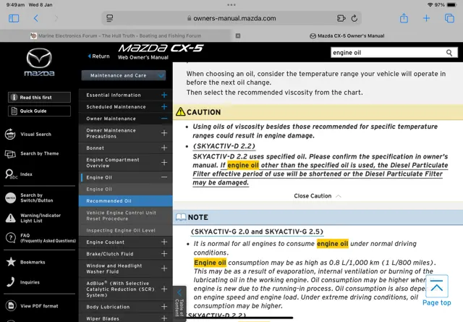Click Safari share icon
This screenshot has width=463, height=322.
click(404, 18)
